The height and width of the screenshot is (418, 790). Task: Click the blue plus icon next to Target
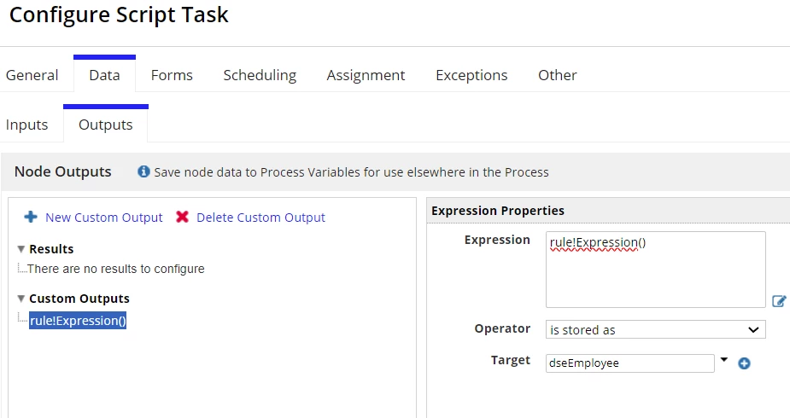744,363
